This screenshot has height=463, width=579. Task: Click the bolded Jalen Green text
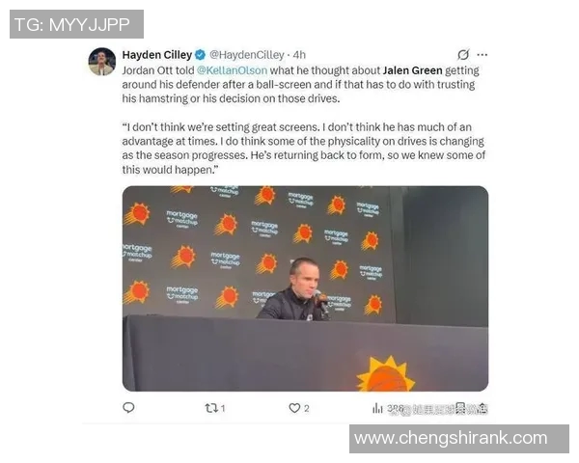(412, 70)
